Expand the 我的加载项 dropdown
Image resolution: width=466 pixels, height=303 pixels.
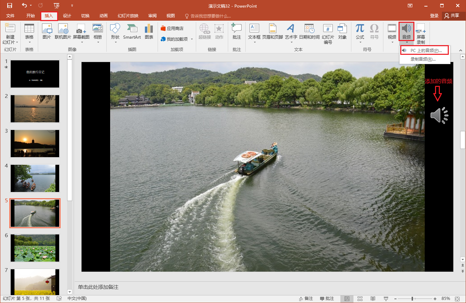coord(192,39)
